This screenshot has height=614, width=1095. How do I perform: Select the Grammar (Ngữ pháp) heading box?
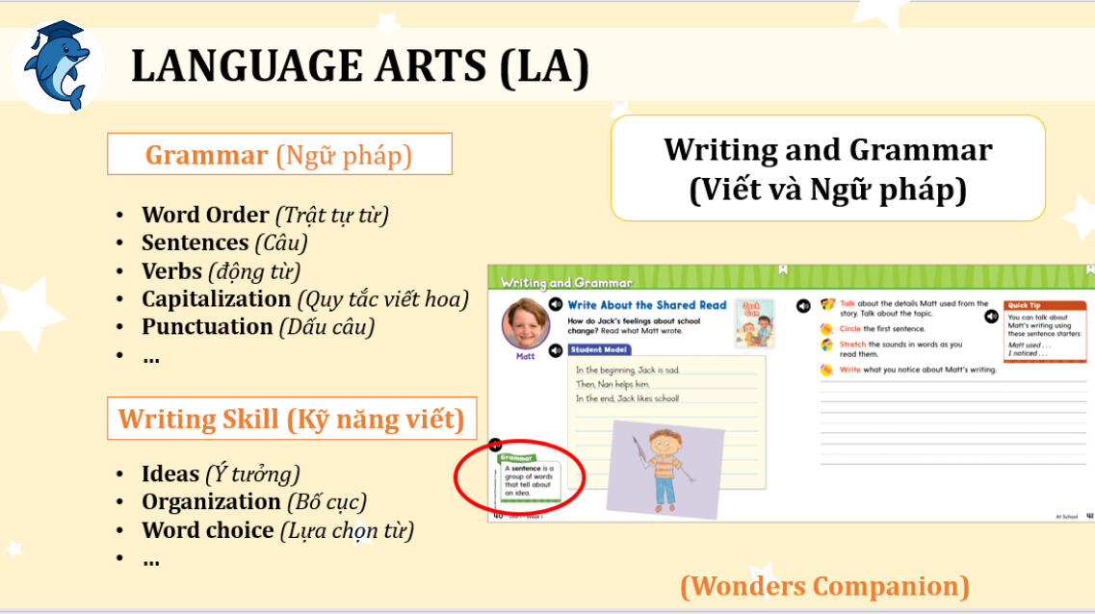pos(279,155)
